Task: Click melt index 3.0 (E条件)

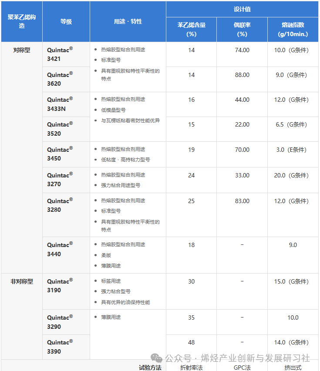Action: pyautogui.click(x=292, y=150)
